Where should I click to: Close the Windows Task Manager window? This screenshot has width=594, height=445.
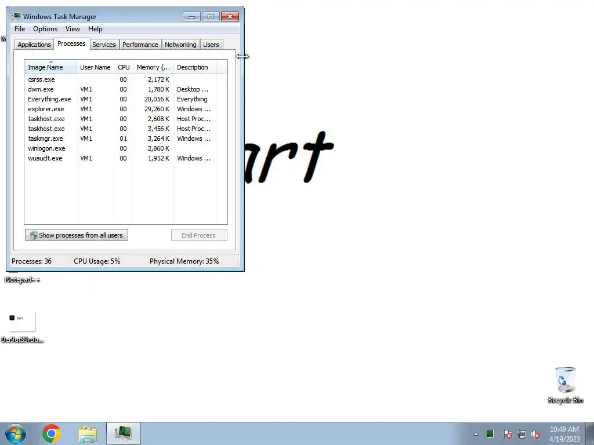tap(230, 17)
